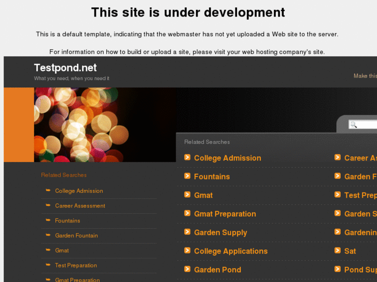Click the orange arrow icon beside Garden F… in the right column
This screenshot has width=377, height=282.
[x=338, y=176]
